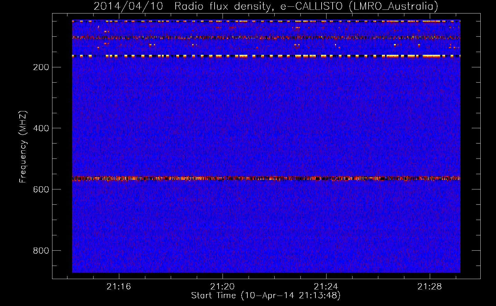This screenshot has height=306, width=496.
Task: Click the 21:20 time tick label
Action: coord(222,287)
